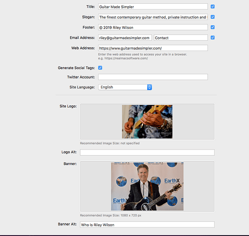Focus the Web Address field
The height and width of the screenshot is (236, 249).
pos(153,48)
